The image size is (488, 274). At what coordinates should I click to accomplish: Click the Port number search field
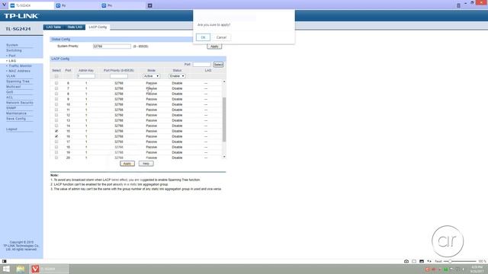click(x=201, y=64)
